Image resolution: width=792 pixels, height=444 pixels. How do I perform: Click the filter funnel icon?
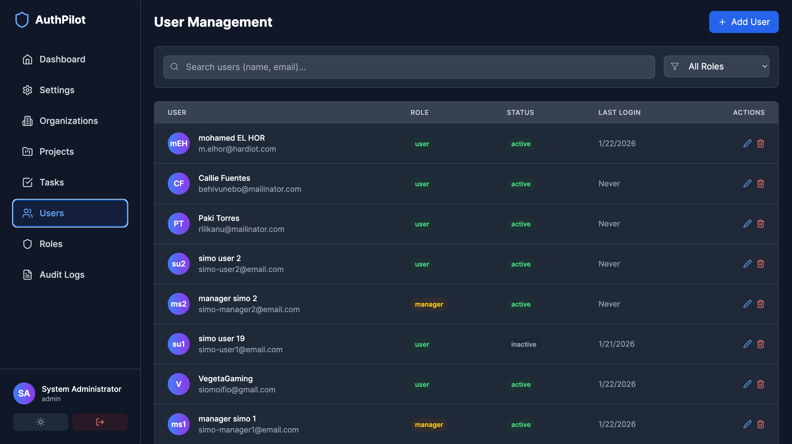tap(675, 66)
